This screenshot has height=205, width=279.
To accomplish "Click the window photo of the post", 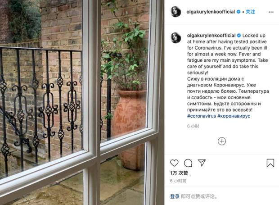I will (x=82, y=102).
